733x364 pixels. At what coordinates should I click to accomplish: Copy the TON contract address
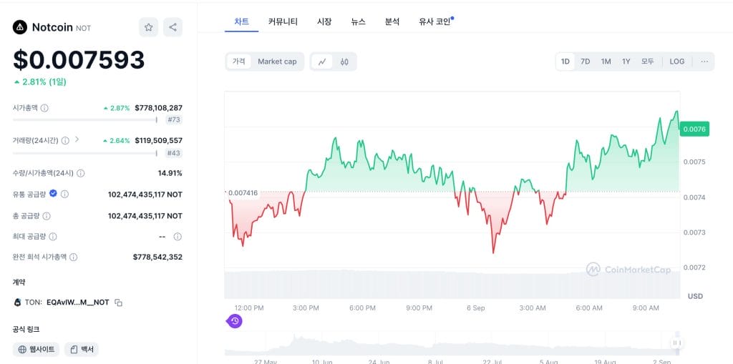click(x=119, y=302)
